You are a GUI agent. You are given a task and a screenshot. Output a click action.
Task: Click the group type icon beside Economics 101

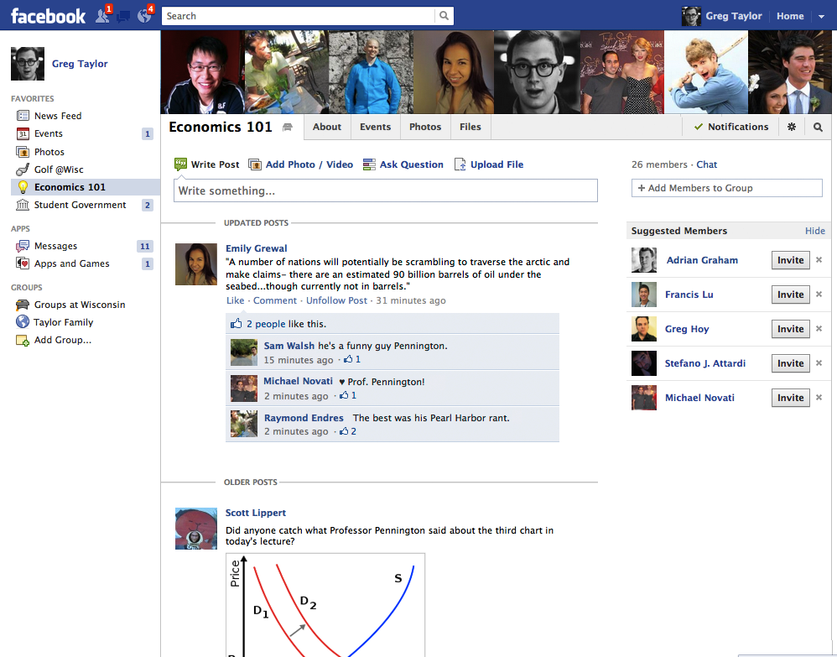(287, 128)
